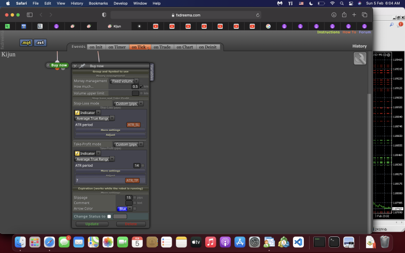405x253 pixels.
Task: Toggle Safari sidebar icon
Action: [x=30, y=15]
